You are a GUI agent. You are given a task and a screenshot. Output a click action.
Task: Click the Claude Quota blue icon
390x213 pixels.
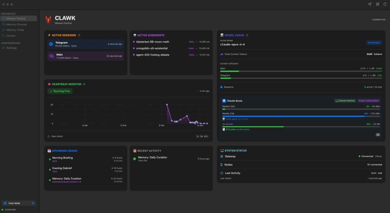click(x=224, y=101)
